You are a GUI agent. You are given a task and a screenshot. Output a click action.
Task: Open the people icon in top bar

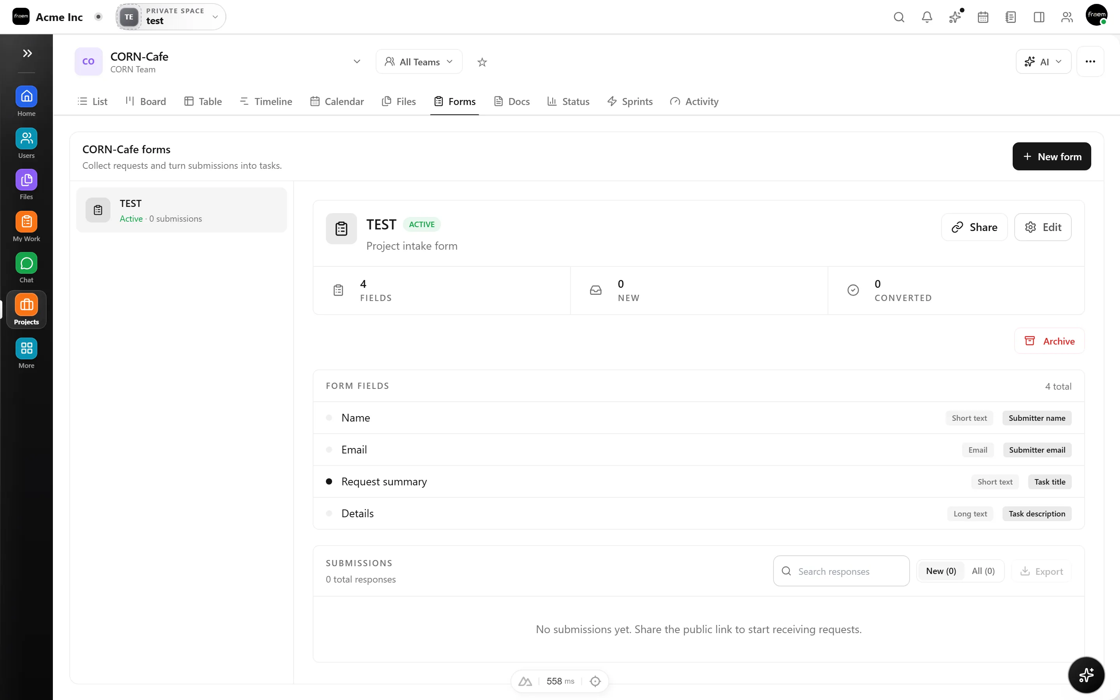pos(1067,17)
